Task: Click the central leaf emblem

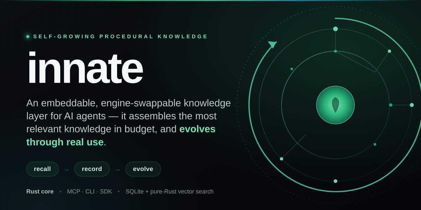Action: [x=335, y=105]
